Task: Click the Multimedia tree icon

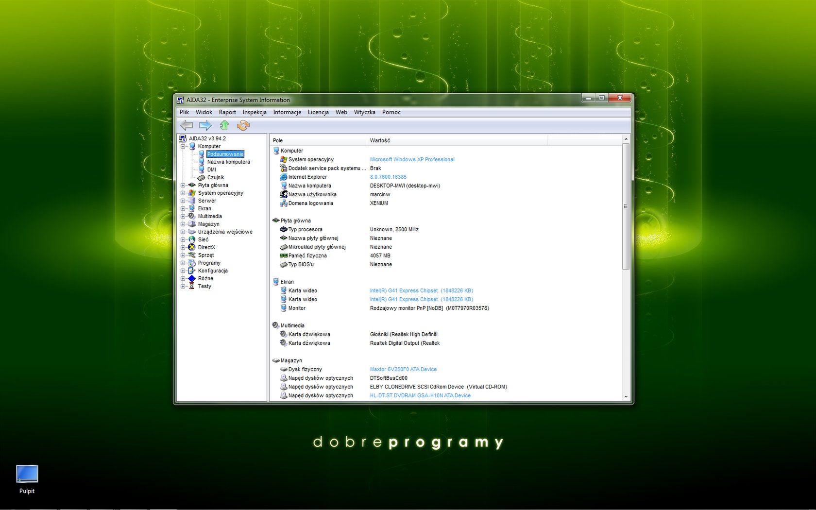Action: [192, 216]
